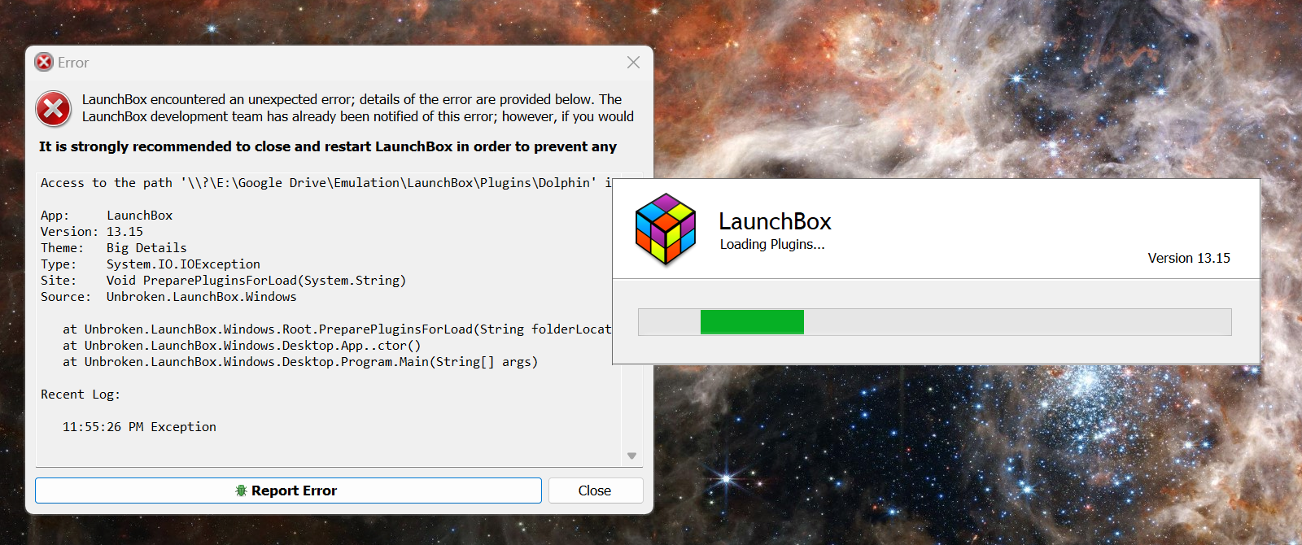Close the Error dialog with the X
The image size is (1302, 545).
(x=633, y=63)
